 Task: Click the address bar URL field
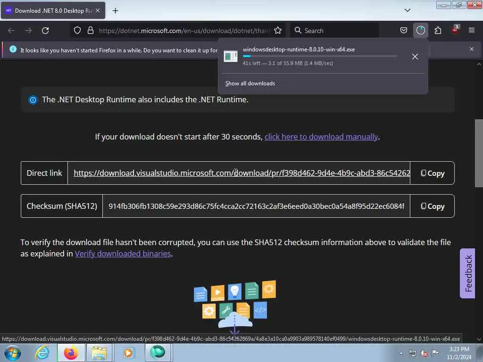click(183, 31)
